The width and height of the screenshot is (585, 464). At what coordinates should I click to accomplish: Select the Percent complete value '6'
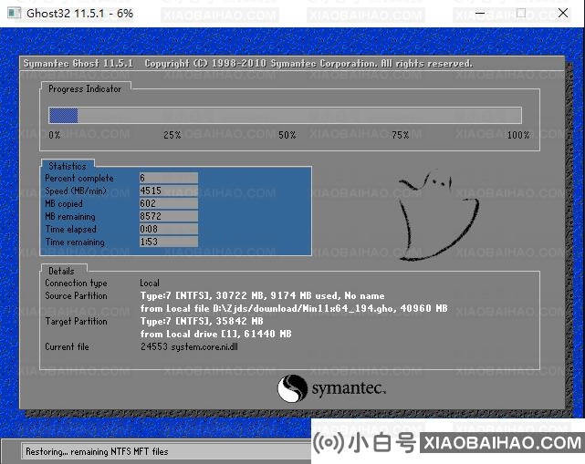pyautogui.click(x=168, y=178)
